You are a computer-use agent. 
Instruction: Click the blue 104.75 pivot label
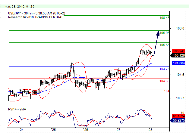pyautogui.click(x=164, y=69)
